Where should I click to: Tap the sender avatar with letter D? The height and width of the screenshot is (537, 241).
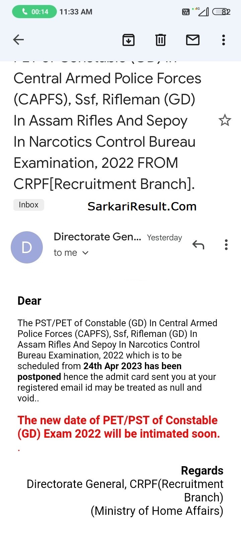click(27, 247)
